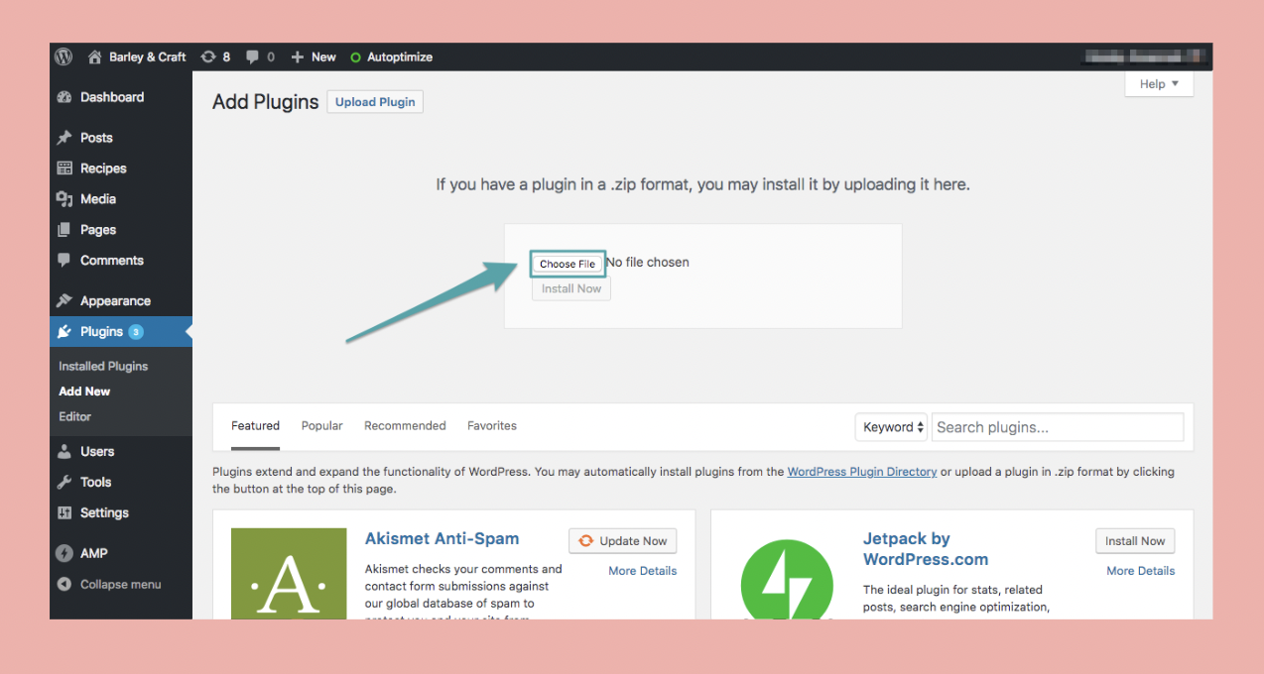Open the WordPress logo menu
Viewport: 1264px width, 674px height.
tap(64, 57)
